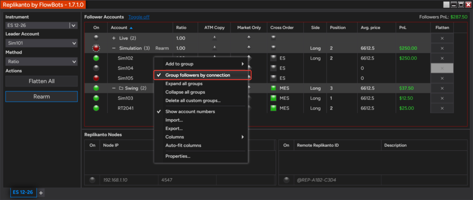The height and width of the screenshot is (200, 473).
Task: Add a new tab with plus button
Action: [41, 193]
